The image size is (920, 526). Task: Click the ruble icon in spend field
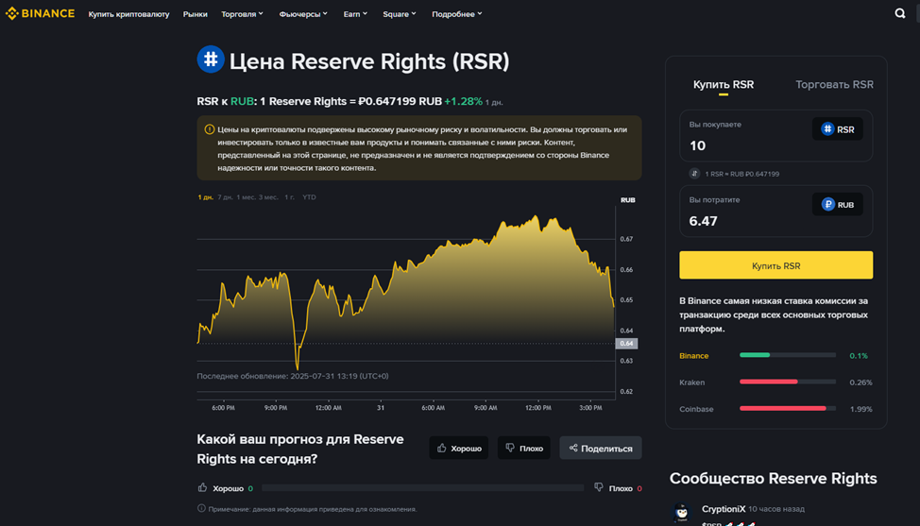(827, 205)
